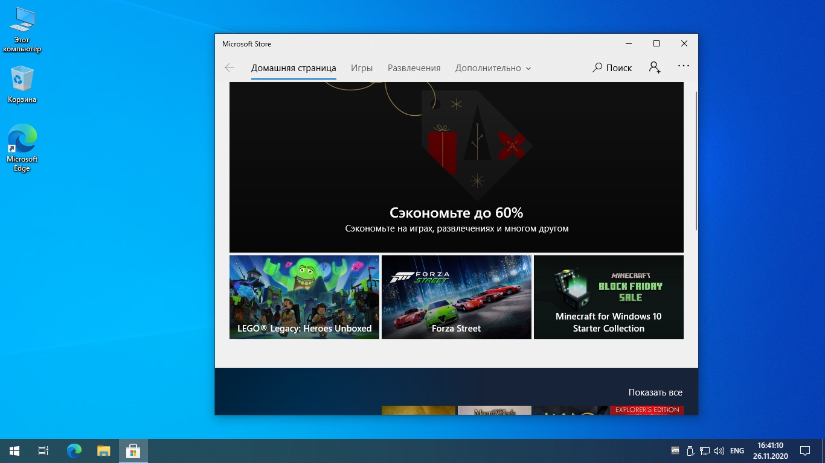
Task: Open the Forza Street tile
Action: point(457,297)
